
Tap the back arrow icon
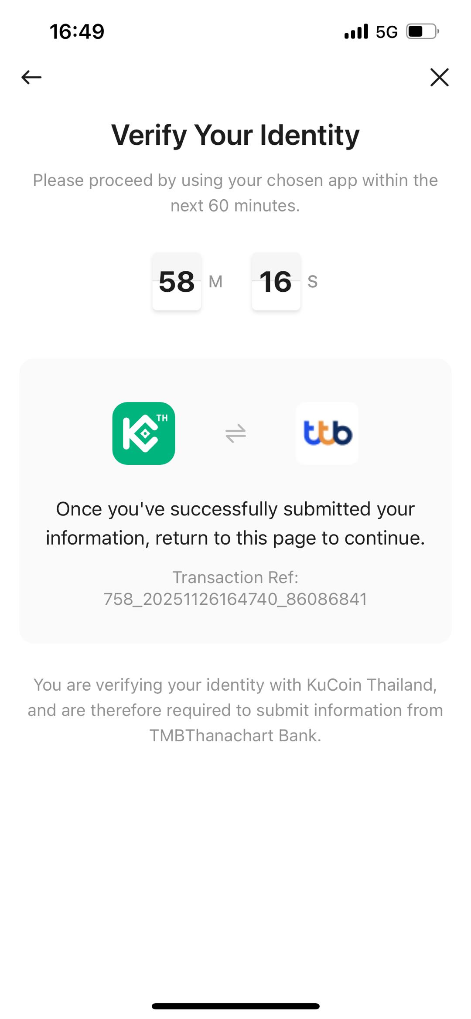pos(31,77)
